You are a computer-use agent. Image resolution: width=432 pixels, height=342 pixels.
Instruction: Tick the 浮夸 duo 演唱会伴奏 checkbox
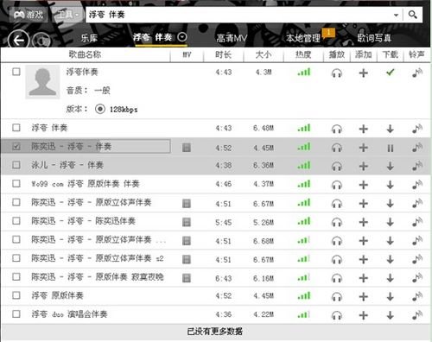[16, 313]
